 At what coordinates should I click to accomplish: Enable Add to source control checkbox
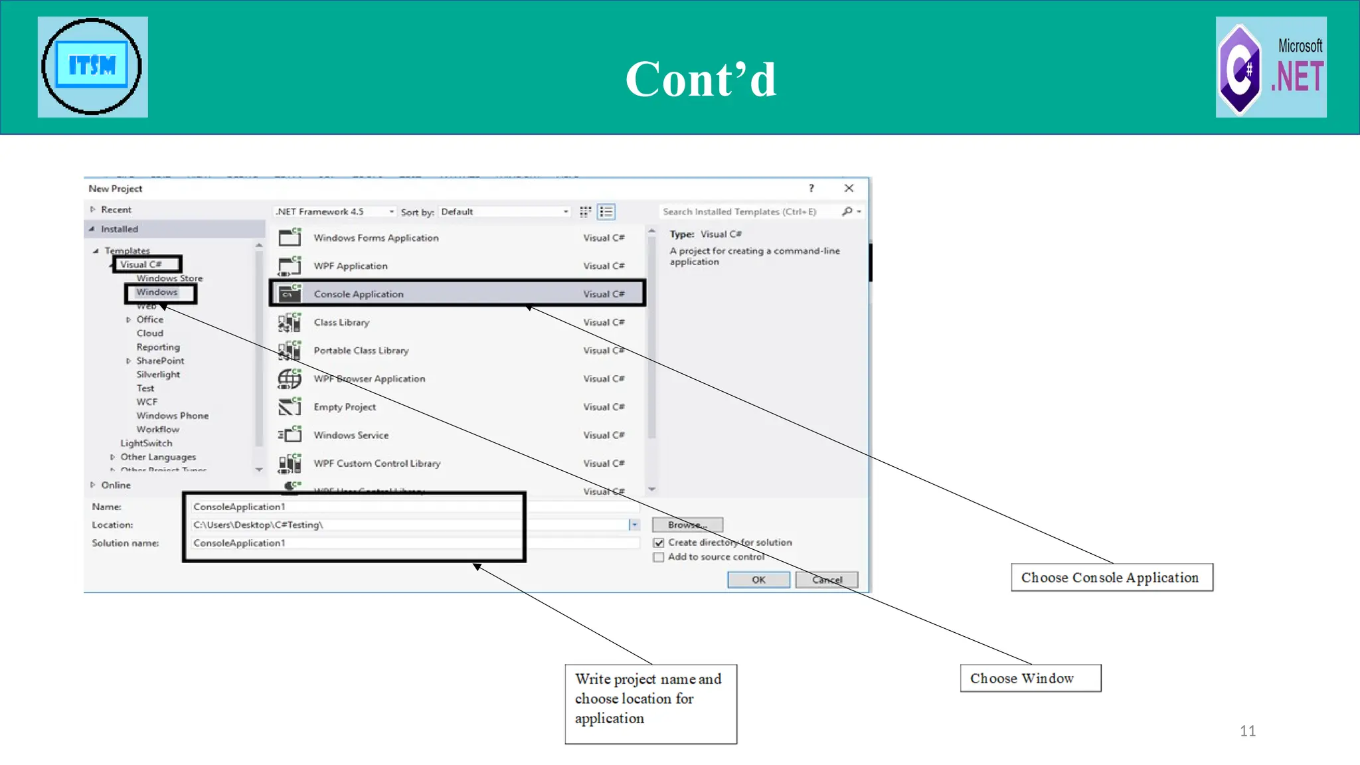coord(659,557)
